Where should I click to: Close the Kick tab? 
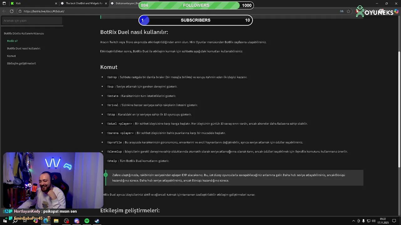[56, 3]
